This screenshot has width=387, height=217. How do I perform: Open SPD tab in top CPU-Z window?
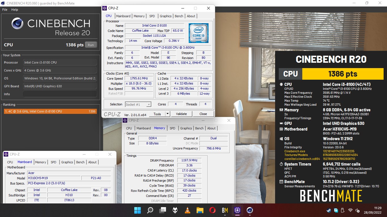152,16
